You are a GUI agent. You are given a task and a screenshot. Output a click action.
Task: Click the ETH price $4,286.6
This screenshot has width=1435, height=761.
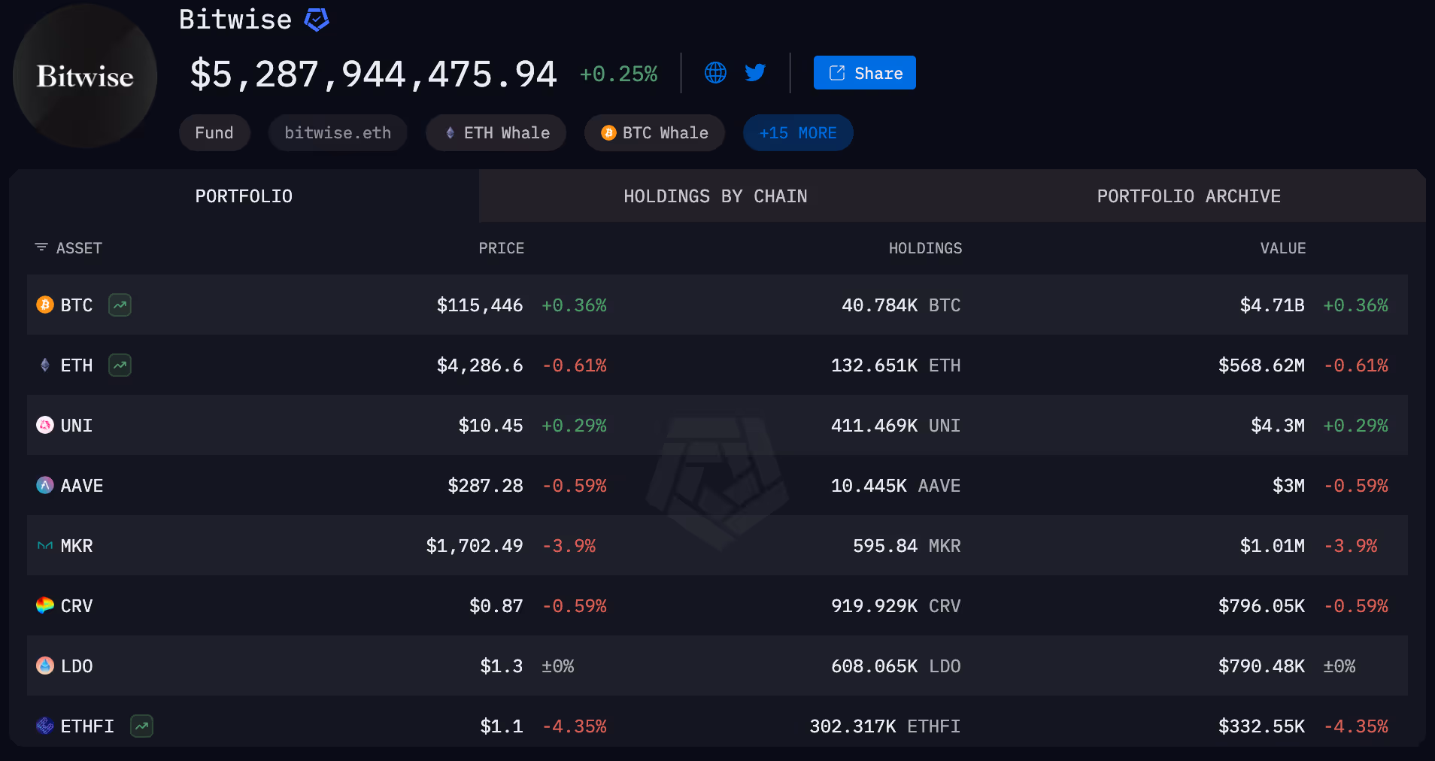tap(480, 365)
